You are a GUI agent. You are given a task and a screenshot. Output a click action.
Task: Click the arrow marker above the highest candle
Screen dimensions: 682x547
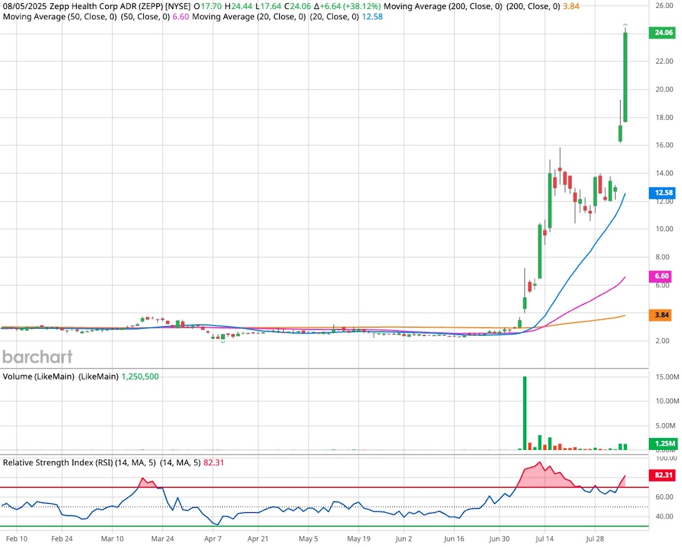(x=625, y=25)
